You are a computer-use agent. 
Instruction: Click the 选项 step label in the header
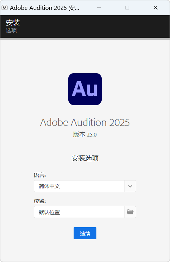(x=11, y=30)
